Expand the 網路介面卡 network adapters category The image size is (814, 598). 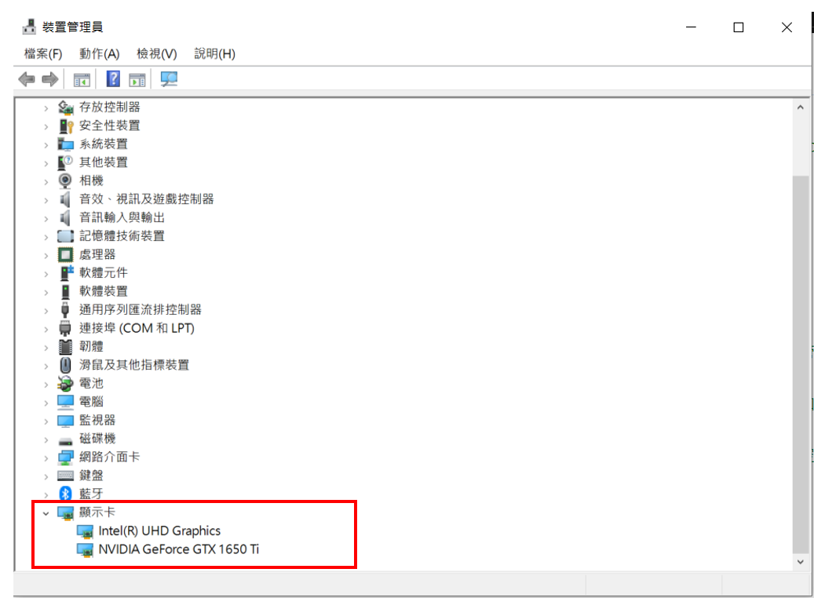tap(46, 458)
